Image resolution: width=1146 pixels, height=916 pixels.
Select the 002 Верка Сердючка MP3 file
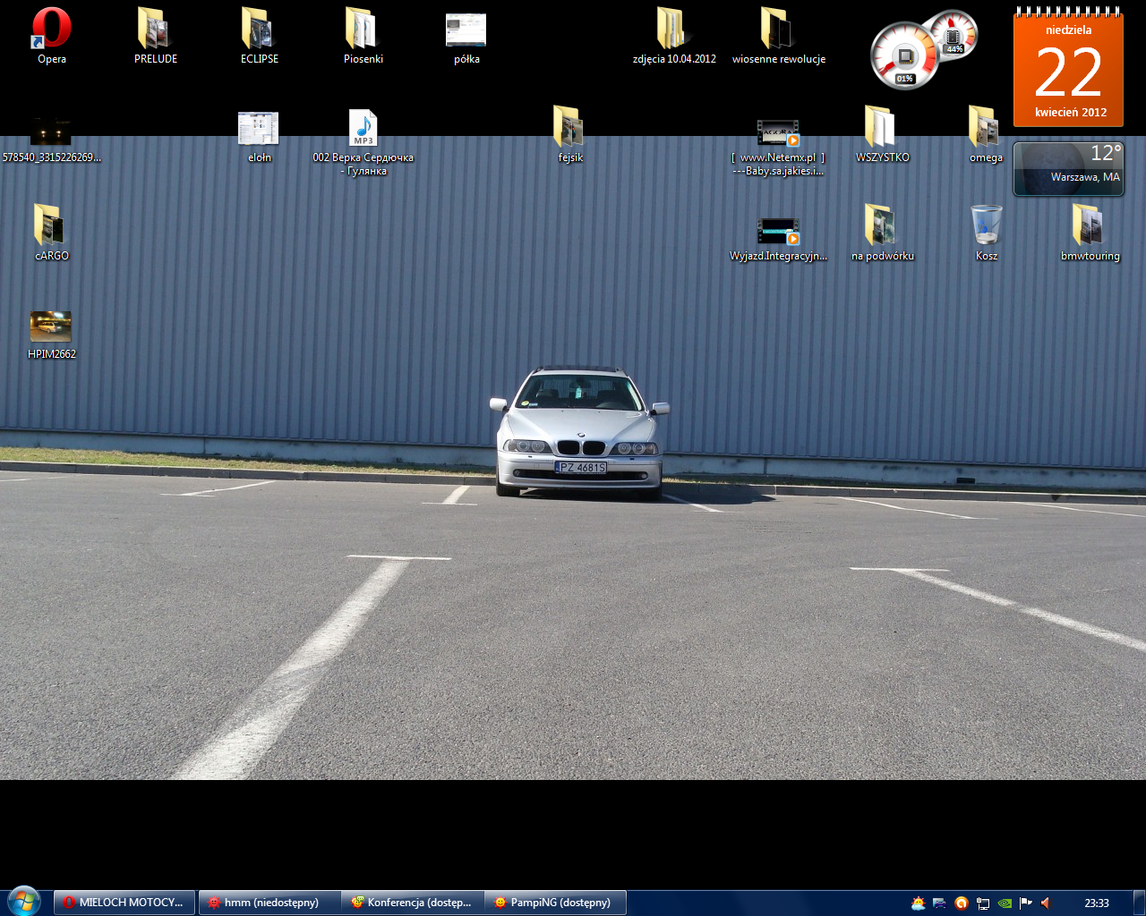point(363,141)
